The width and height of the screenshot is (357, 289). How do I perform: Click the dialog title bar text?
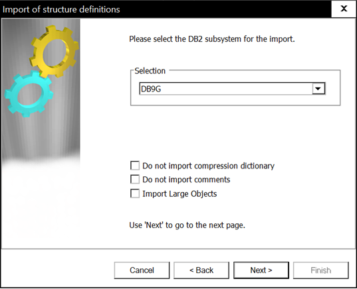point(61,9)
